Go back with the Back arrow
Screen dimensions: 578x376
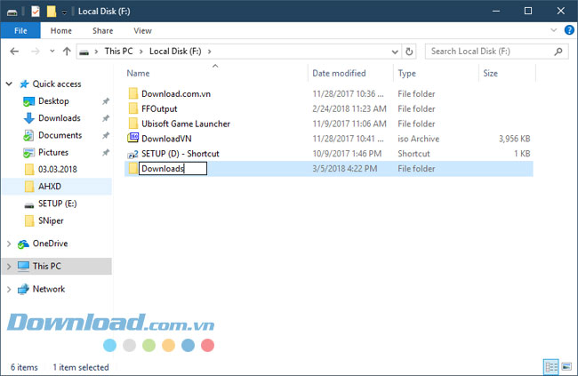[14, 52]
